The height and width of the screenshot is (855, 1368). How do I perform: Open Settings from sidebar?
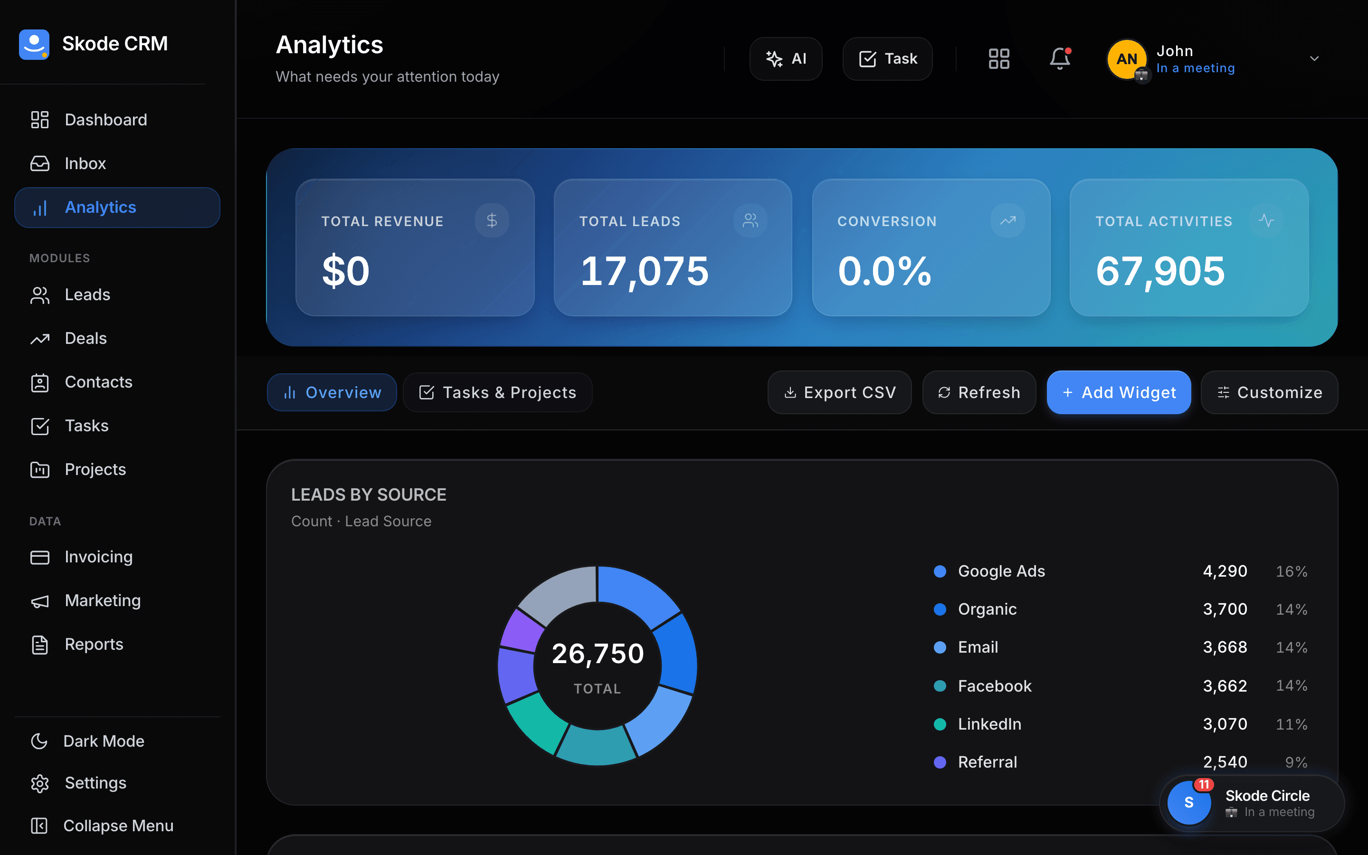pyautogui.click(x=117, y=783)
